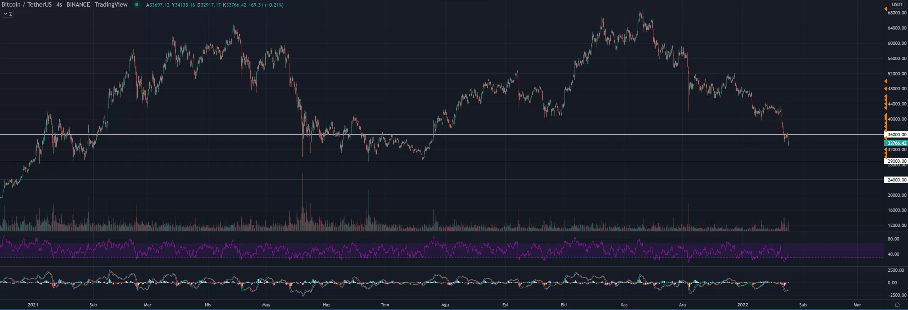
Task: Click the Ağu label on the time axis
Action: tap(445, 305)
